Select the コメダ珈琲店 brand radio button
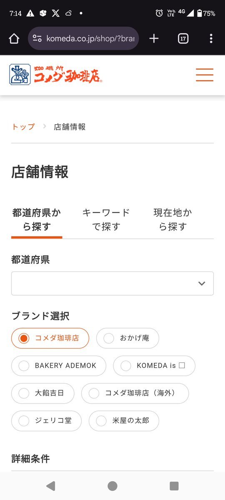The width and height of the screenshot is (225, 500). (x=50, y=338)
